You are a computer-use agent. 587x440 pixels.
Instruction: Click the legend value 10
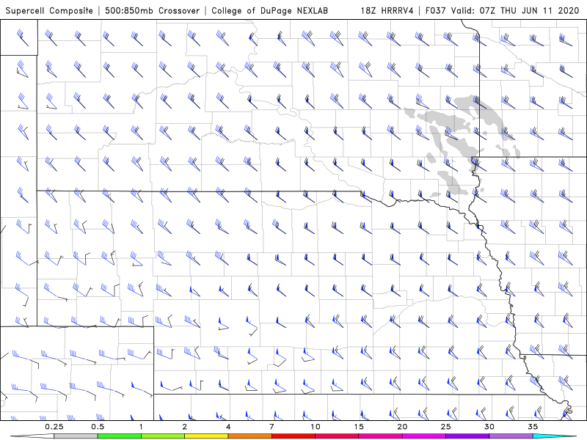316,427
